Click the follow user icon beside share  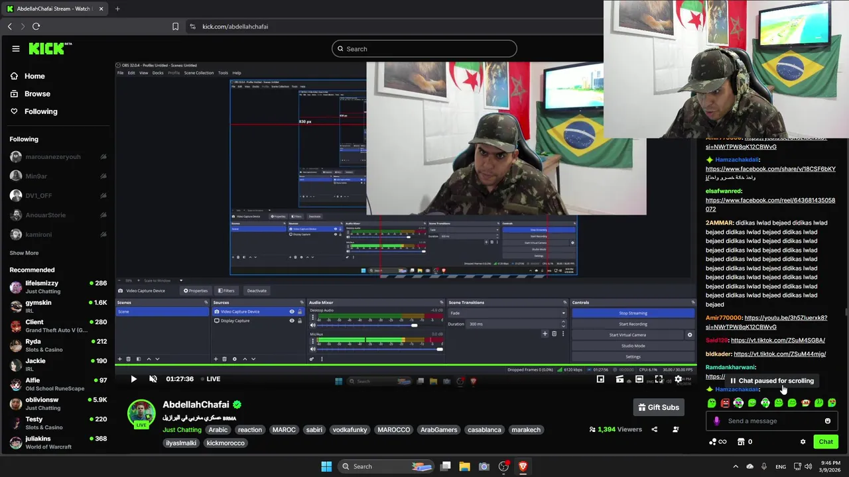pyautogui.click(x=675, y=429)
